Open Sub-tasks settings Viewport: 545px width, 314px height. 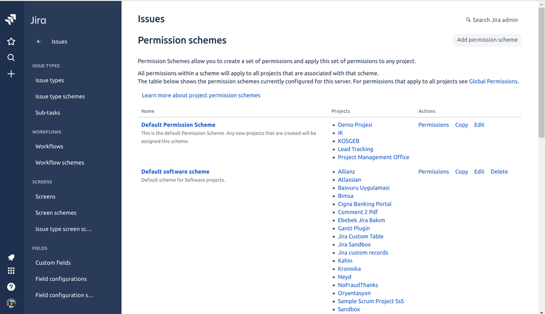point(48,113)
